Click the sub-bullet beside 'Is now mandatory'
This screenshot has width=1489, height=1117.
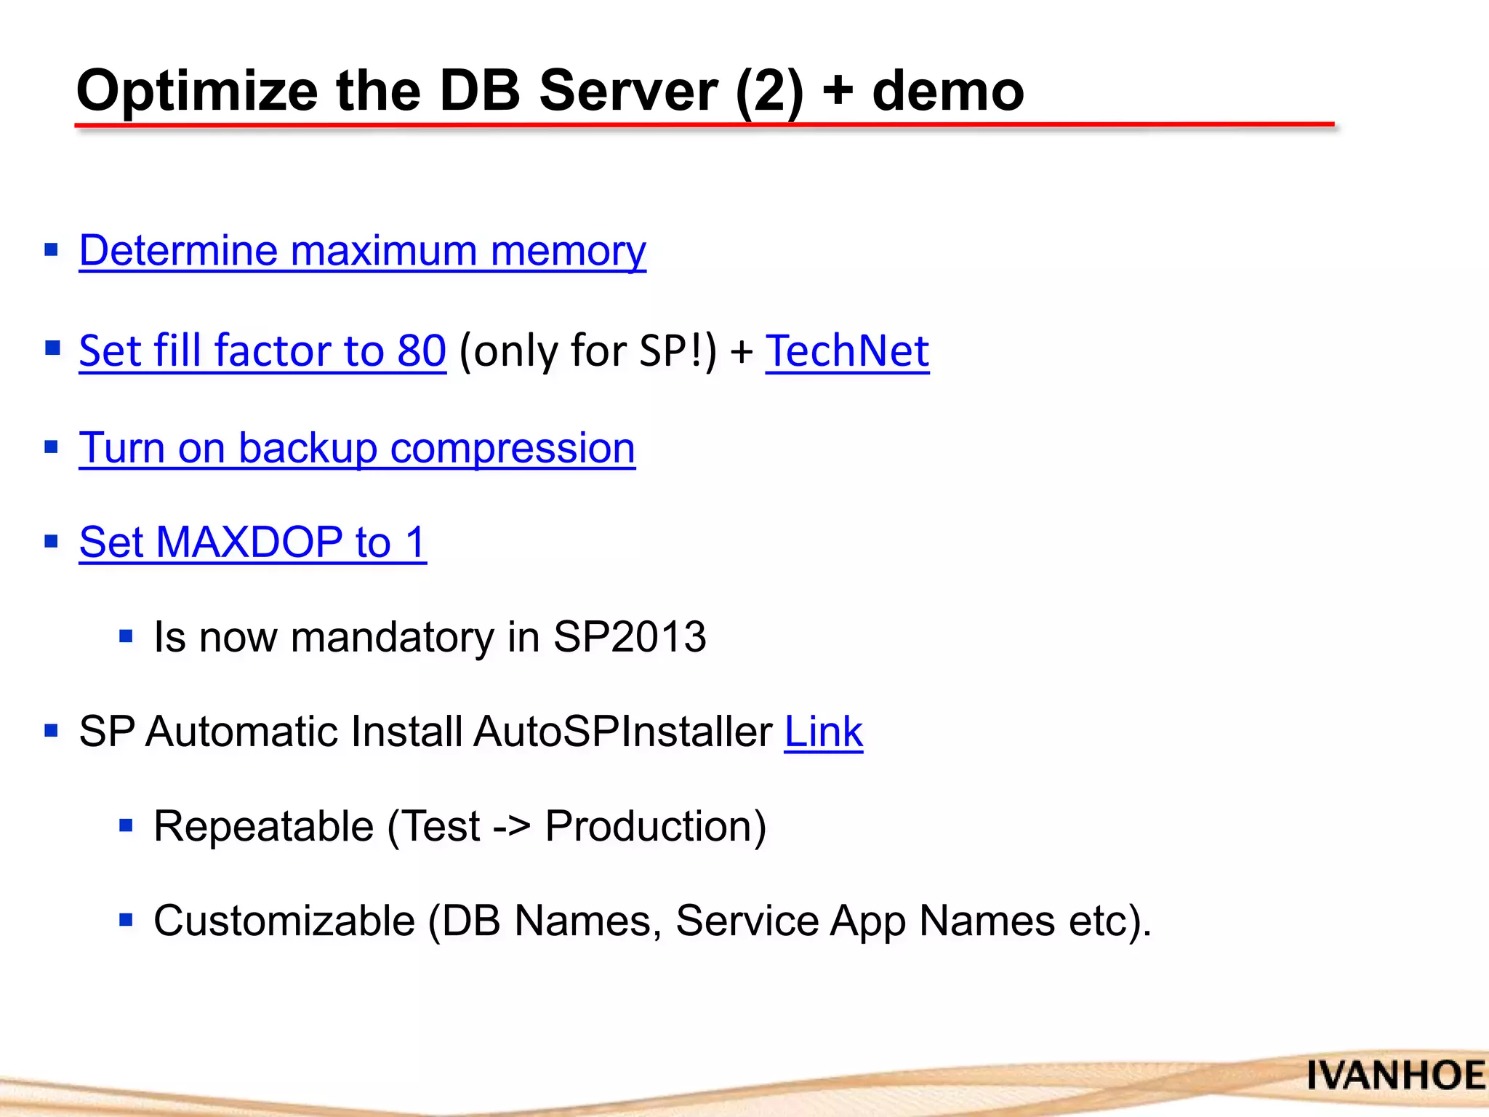[126, 637]
